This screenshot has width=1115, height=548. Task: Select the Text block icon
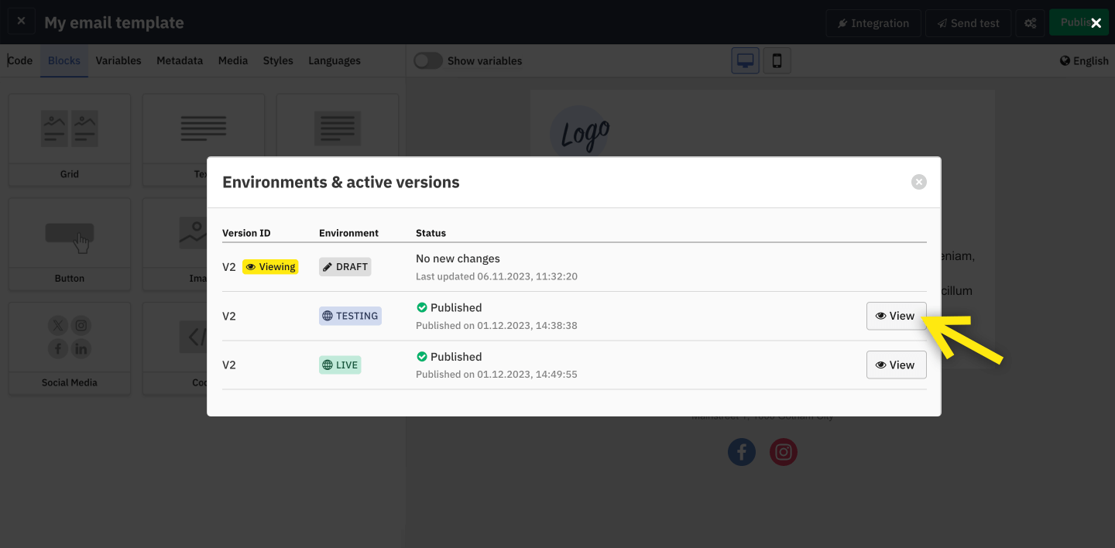203,128
